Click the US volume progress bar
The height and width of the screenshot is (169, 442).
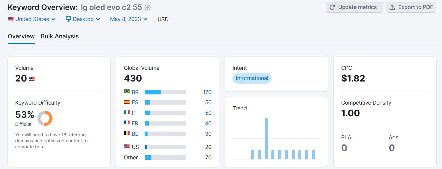165,147
